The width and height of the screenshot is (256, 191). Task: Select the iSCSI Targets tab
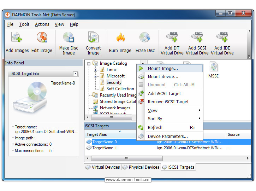point(178,167)
